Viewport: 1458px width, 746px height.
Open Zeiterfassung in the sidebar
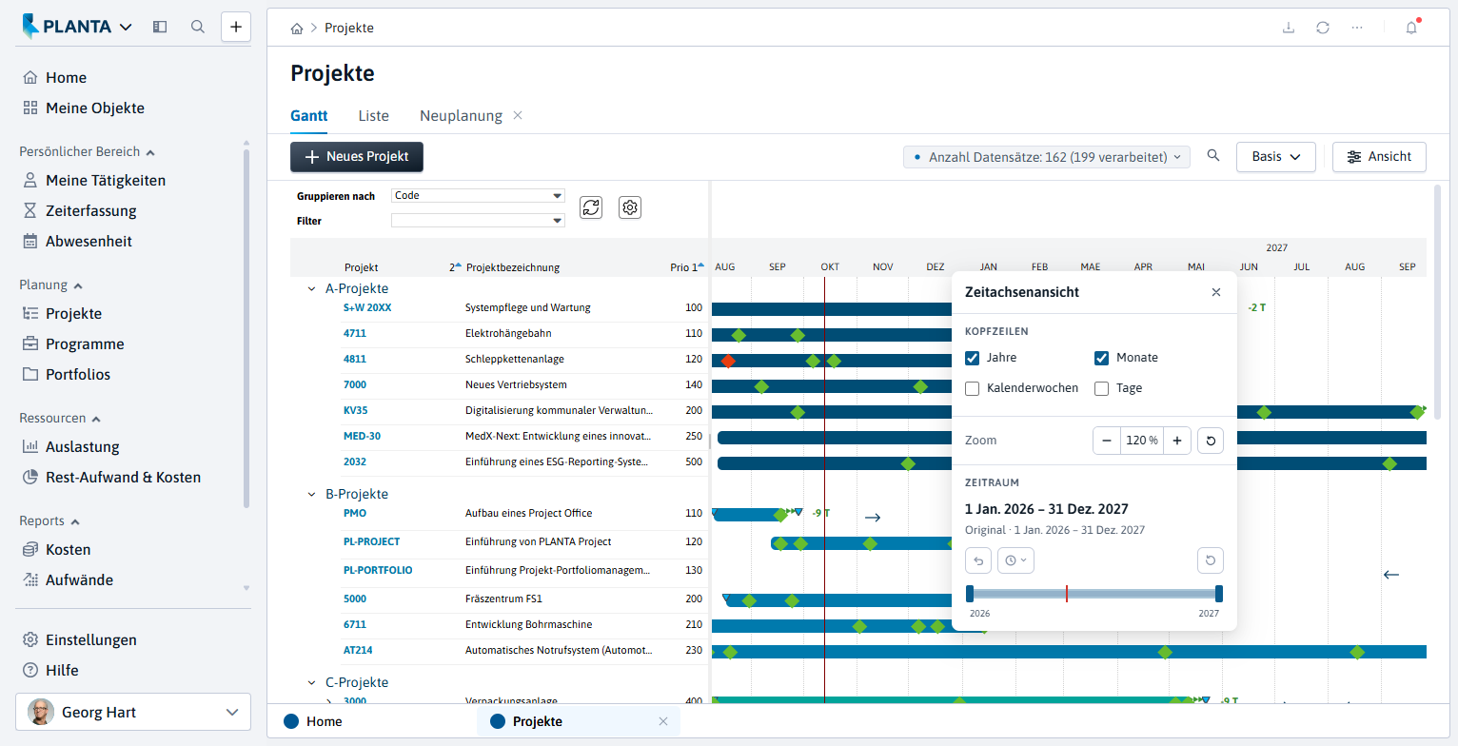point(91,210)
